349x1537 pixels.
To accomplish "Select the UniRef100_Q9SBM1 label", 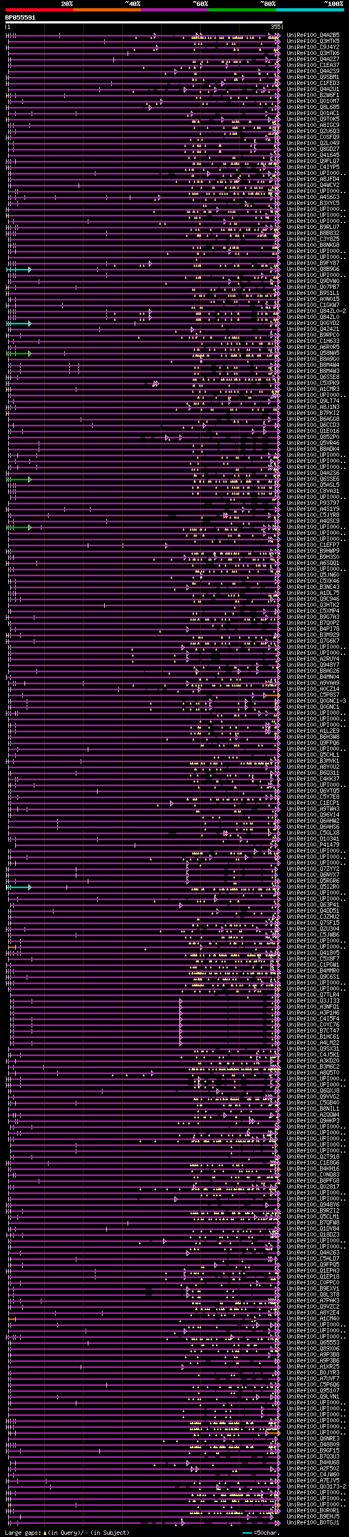I will [x=313, y=77].
